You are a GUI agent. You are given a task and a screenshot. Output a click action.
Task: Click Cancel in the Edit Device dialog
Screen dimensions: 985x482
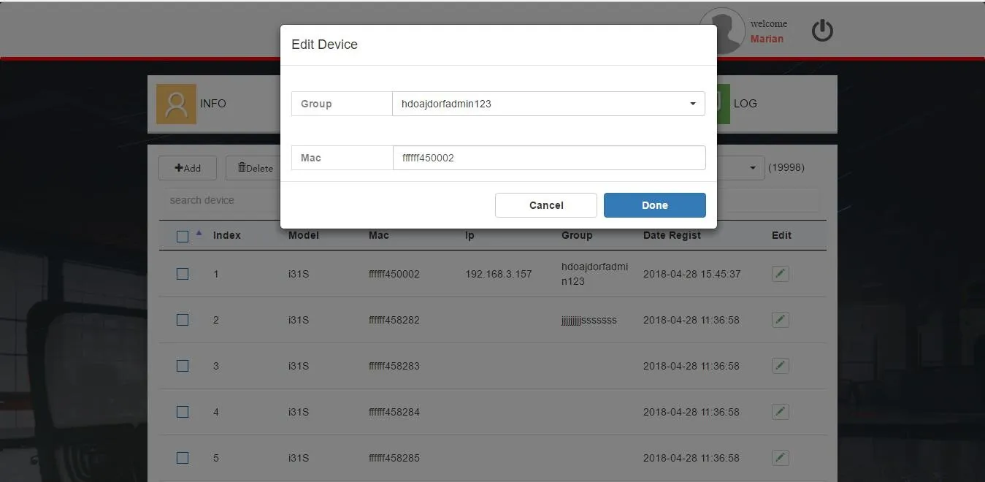(545, 204)
